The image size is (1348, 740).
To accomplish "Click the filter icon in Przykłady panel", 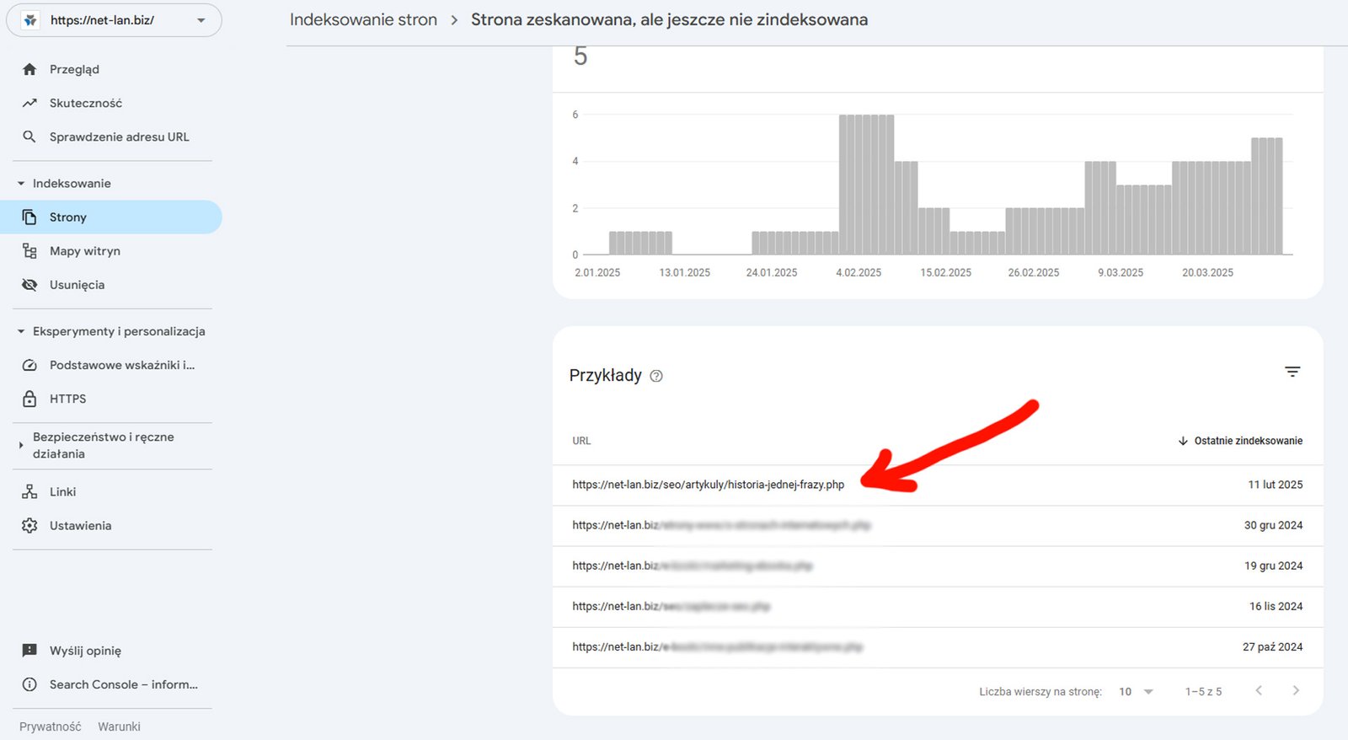I will pos(1292,372).
